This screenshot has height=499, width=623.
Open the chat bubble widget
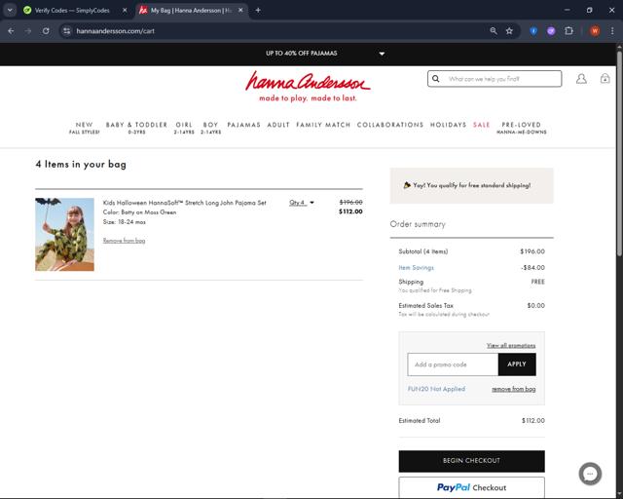point(590,474)
